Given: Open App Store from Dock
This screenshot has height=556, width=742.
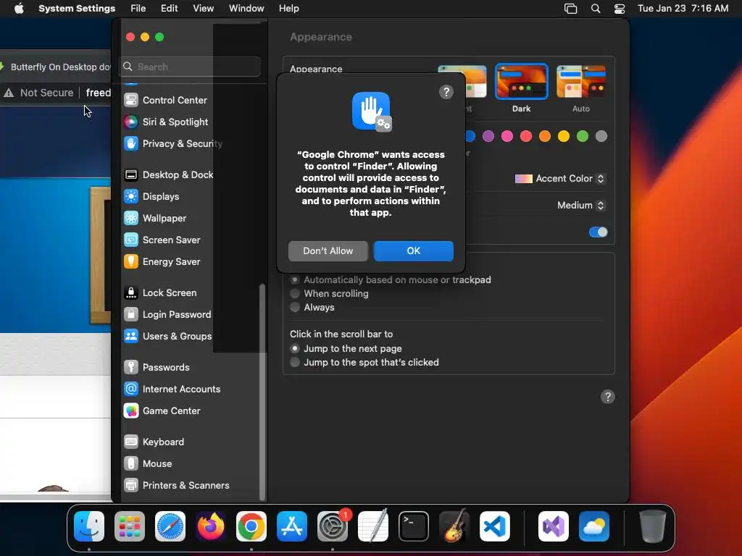Looking at the screenshot, I should tap(292, 526).
